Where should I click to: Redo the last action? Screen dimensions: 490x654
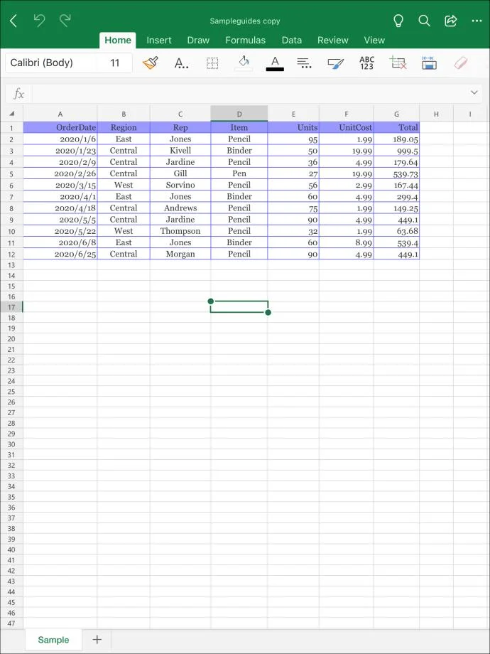point(65,21)
